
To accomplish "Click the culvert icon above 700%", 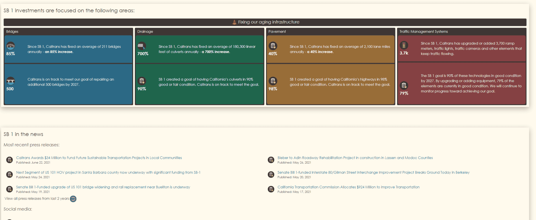I will [x=142, y=46].
